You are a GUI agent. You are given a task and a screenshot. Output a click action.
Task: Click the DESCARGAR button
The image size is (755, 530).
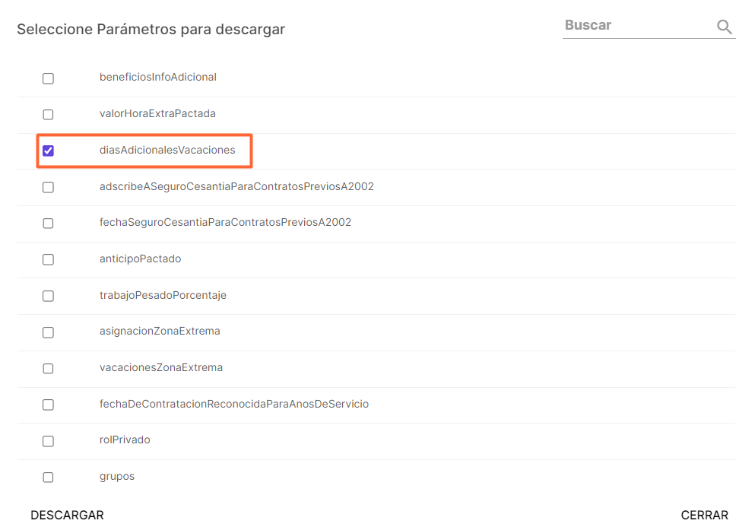67,515
